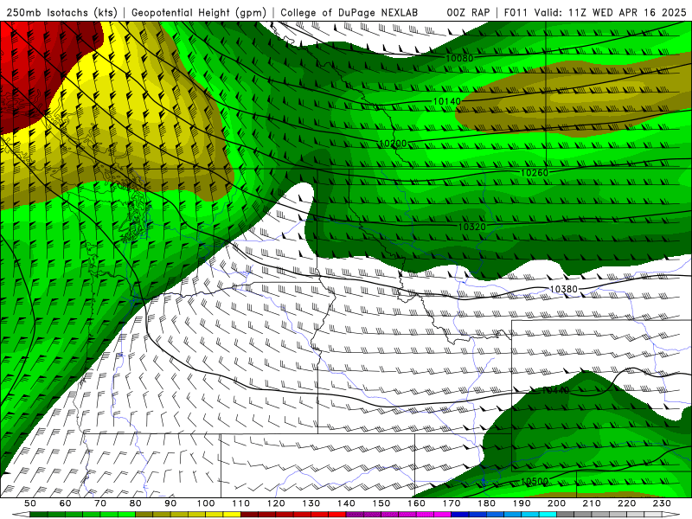The width and height of the screenshot is (692, 519).
Task: Click the 50 knot legend label
Action: coord(30,503)
